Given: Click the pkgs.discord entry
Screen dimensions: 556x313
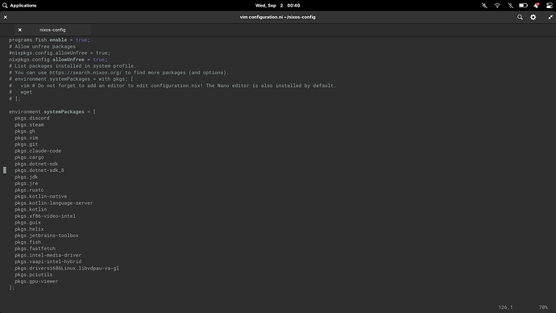Looking at the screenshot, I should coord(32,118).
